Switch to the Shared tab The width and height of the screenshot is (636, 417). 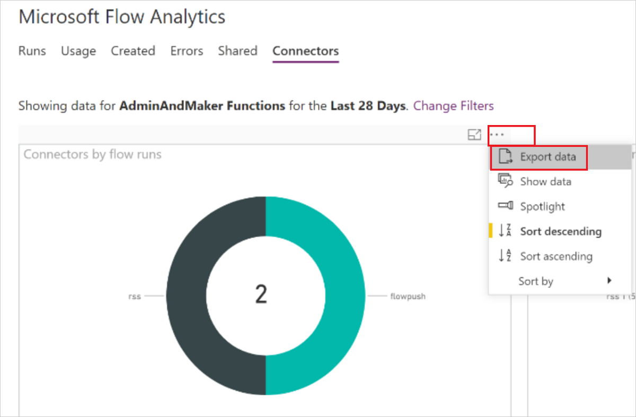coord(237,51)
